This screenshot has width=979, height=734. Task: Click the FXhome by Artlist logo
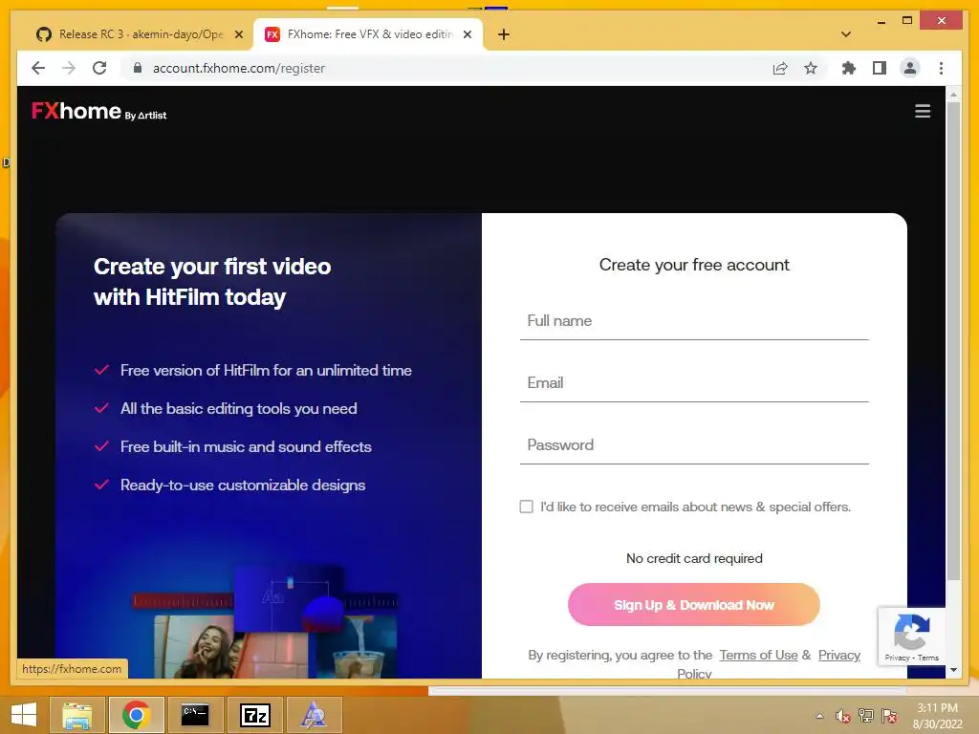[x=98, y=111]
